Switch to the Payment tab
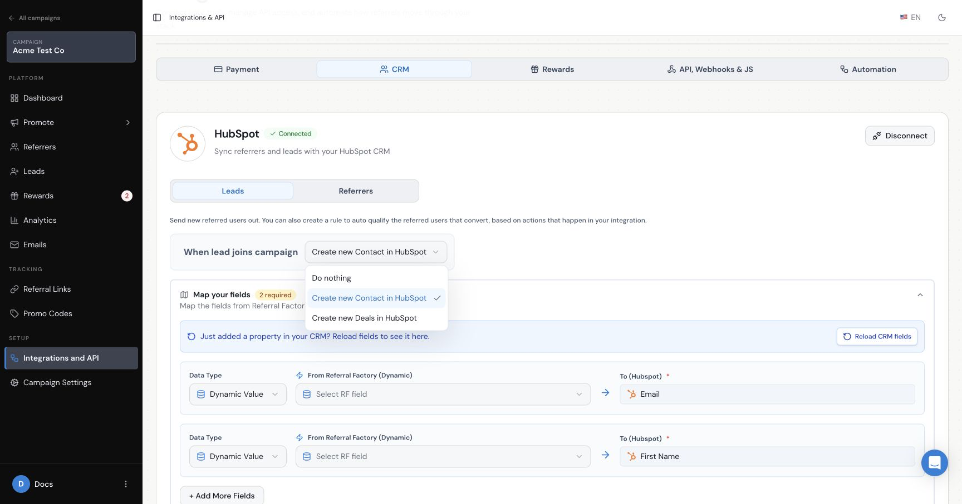962x504 pixels. pyautogui.click(x=237, y=69)
